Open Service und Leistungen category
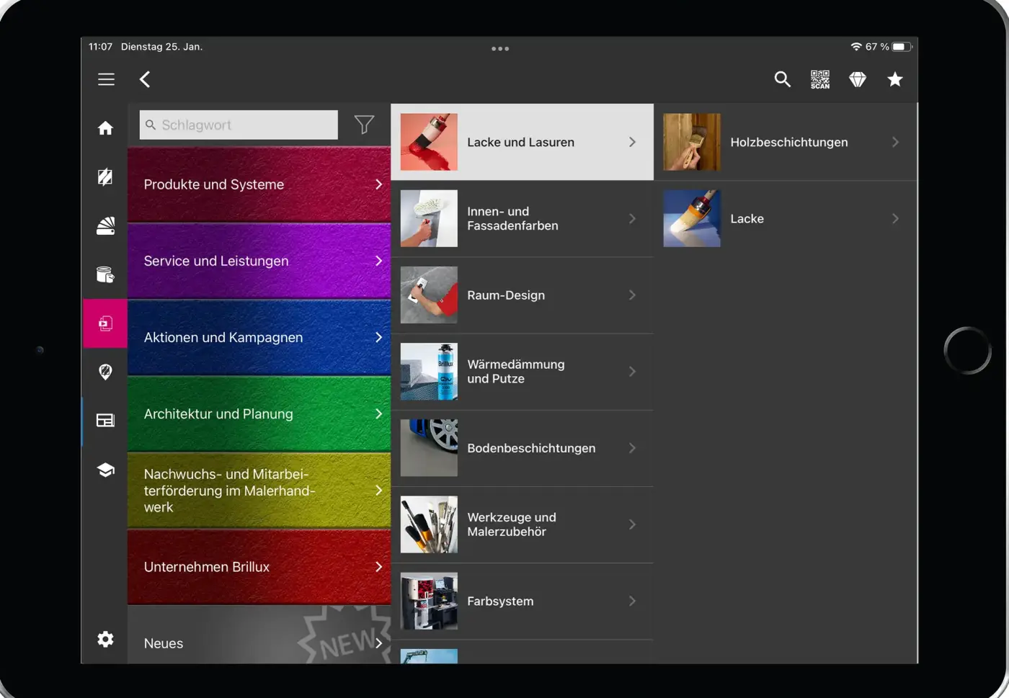This screenshot has width=1009, height=698. point(259,261)
